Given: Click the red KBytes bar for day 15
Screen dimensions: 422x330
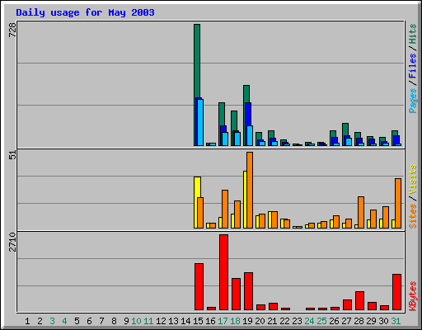Looking at the screenshot, I should coord(199,286).
